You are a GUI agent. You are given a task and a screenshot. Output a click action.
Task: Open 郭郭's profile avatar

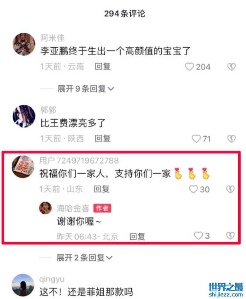pyautogui.click(x=24, y=116)
